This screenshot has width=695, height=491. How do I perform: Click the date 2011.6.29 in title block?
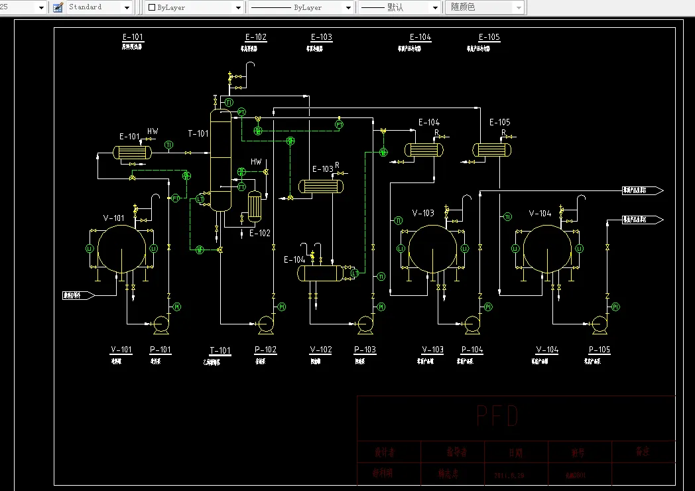(x=509, y=476)
